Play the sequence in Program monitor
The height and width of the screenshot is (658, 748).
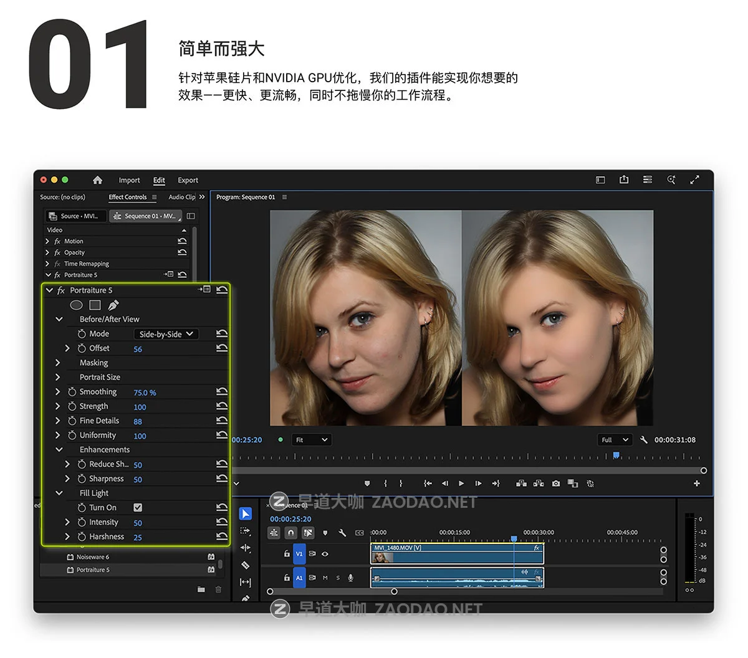coord(461,484)
